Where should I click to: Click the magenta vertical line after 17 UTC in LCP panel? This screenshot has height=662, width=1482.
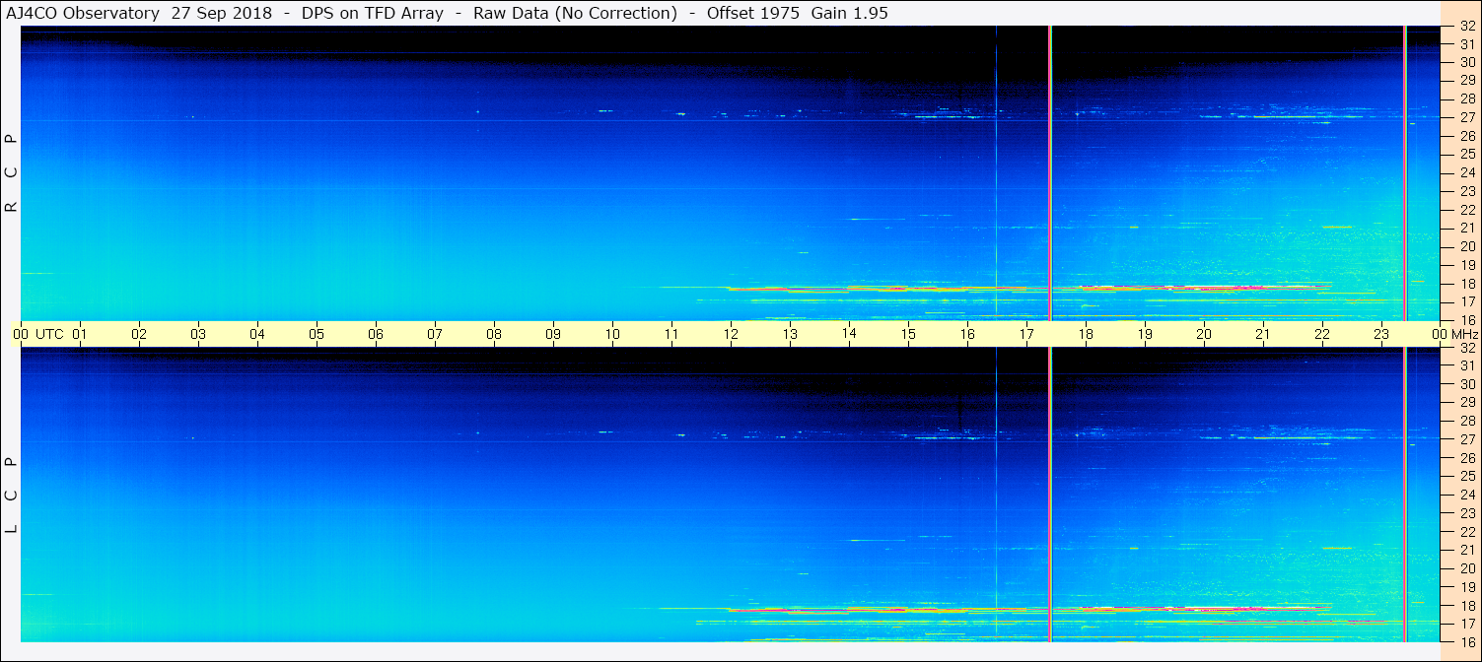click(x=1050, y=494)
